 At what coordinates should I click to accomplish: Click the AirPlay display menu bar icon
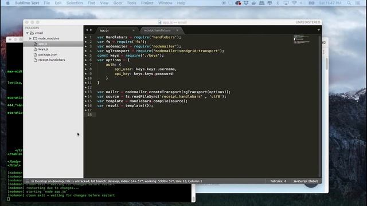point(286,3)
